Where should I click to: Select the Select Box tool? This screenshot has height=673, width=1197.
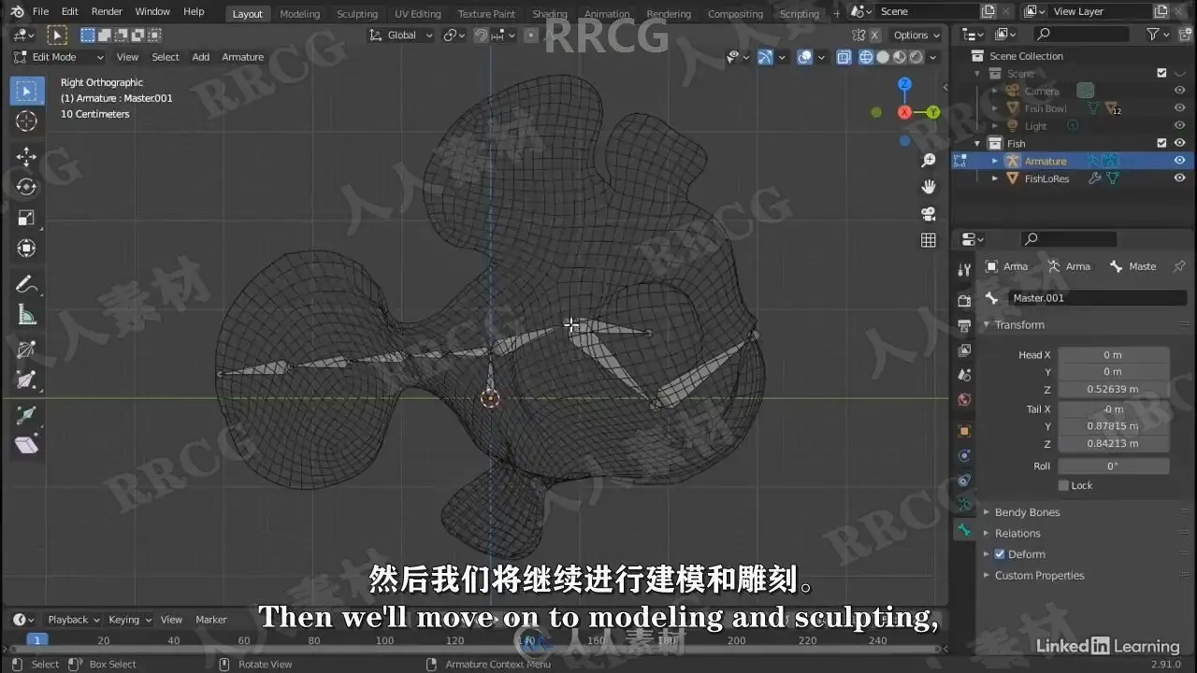[26, 91]
